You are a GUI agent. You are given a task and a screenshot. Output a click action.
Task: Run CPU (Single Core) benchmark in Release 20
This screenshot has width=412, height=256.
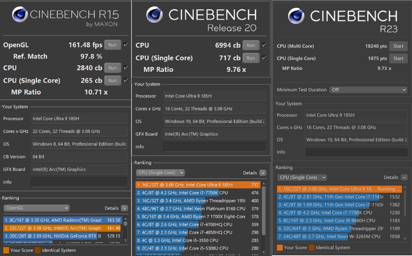tap(251, 58)
